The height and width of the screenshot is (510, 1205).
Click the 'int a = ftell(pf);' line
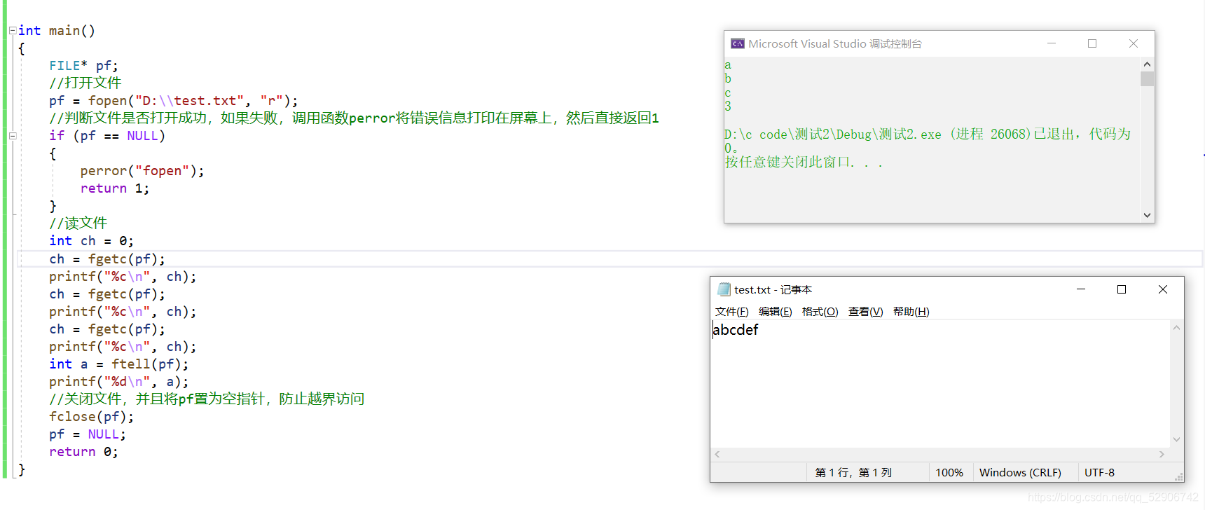[119, 364]
